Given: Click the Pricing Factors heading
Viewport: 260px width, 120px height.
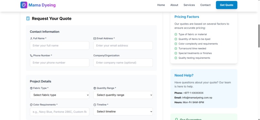Looking at the screenshot, I should 187,17.
